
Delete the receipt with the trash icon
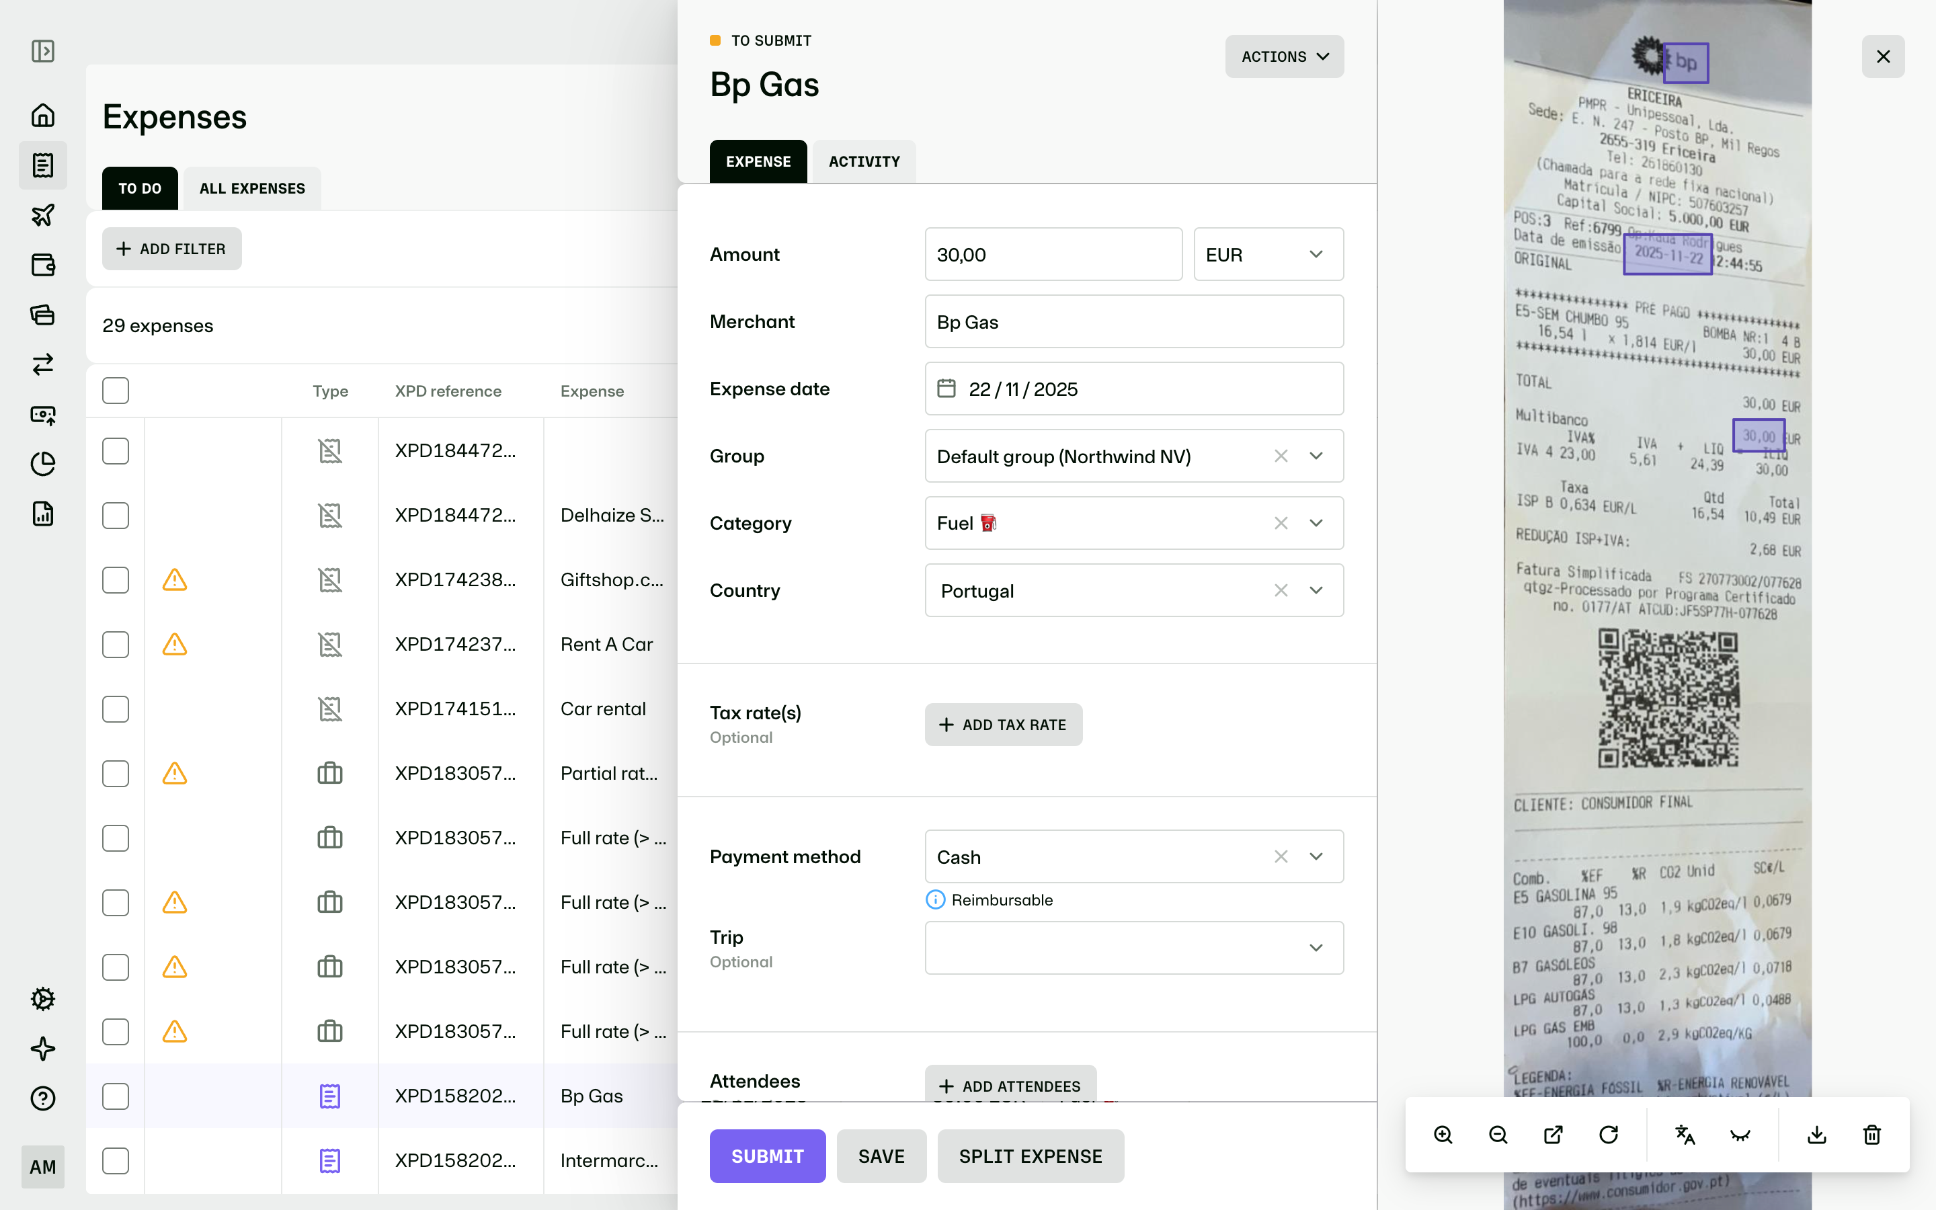pyautogui.click(x=1872, y=1135)
